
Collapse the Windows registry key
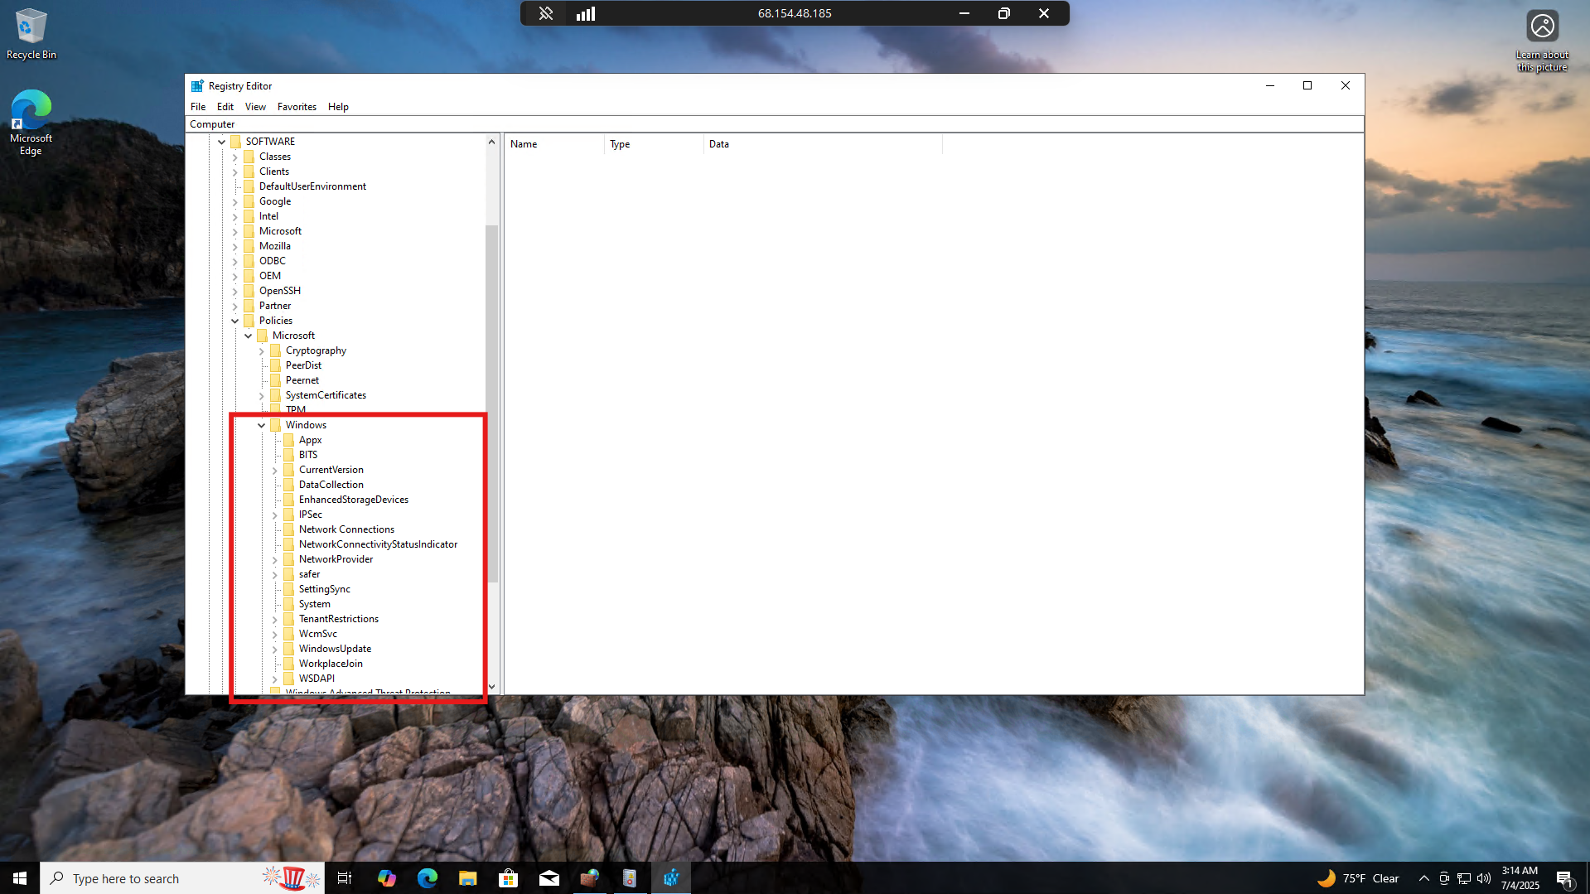tap(262, 425)
